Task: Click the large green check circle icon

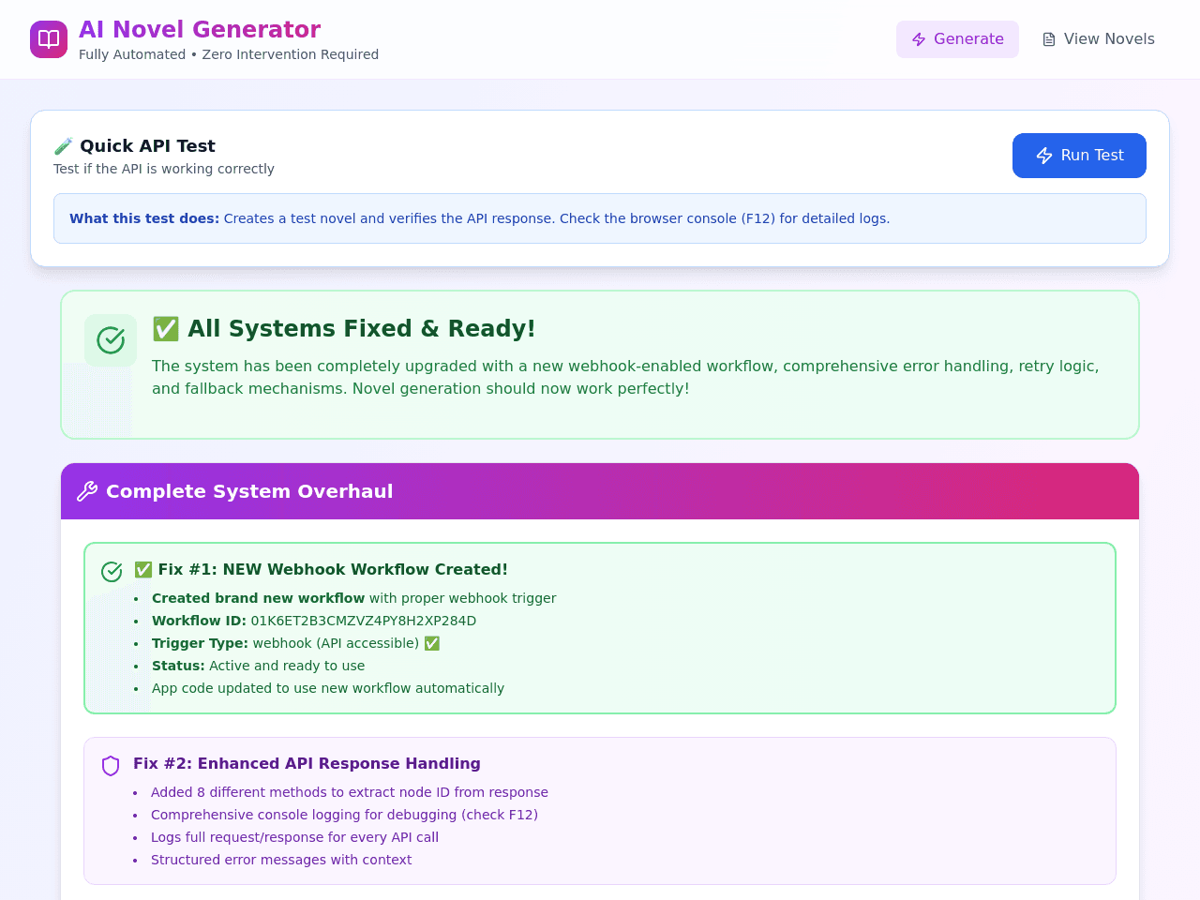Action: click(111, 340)
